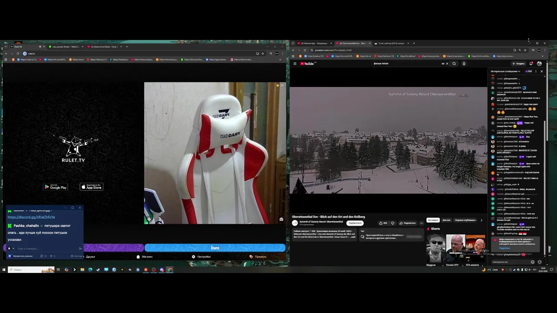Screen dimensions: 557x313
Task: Open tab search chevron in the YouTube window
Action: 293,43
